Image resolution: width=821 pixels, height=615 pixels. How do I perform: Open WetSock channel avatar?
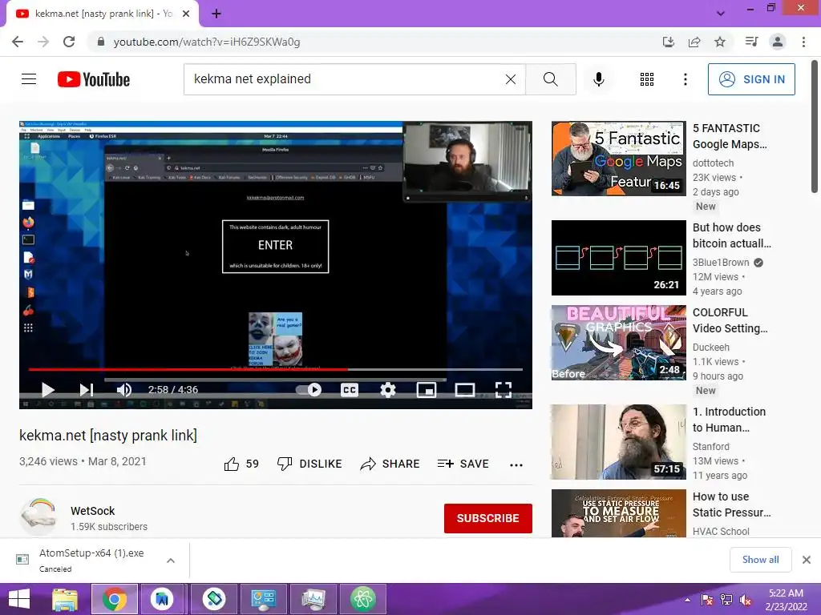pos(38,517)
